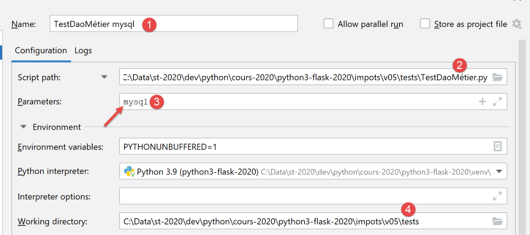Viewport: 530px width, 235px height.
Task: Click the vertical scrollbar on the right
Action: click(522, 135)
